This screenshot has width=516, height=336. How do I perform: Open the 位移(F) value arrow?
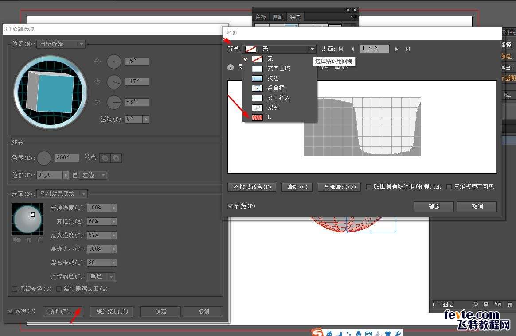(x=65, y=175)
